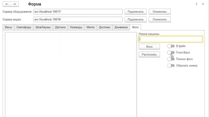
Task: Select the Дисплеи tab
Action: pos(104,27)
